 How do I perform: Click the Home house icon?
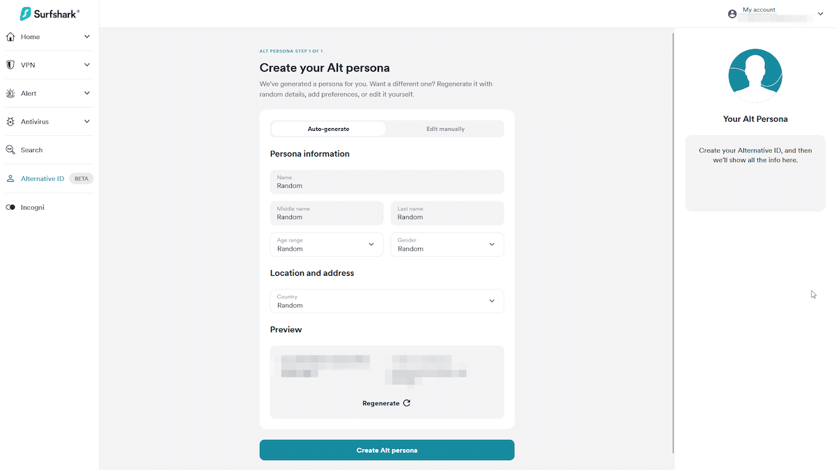(10, 37)
